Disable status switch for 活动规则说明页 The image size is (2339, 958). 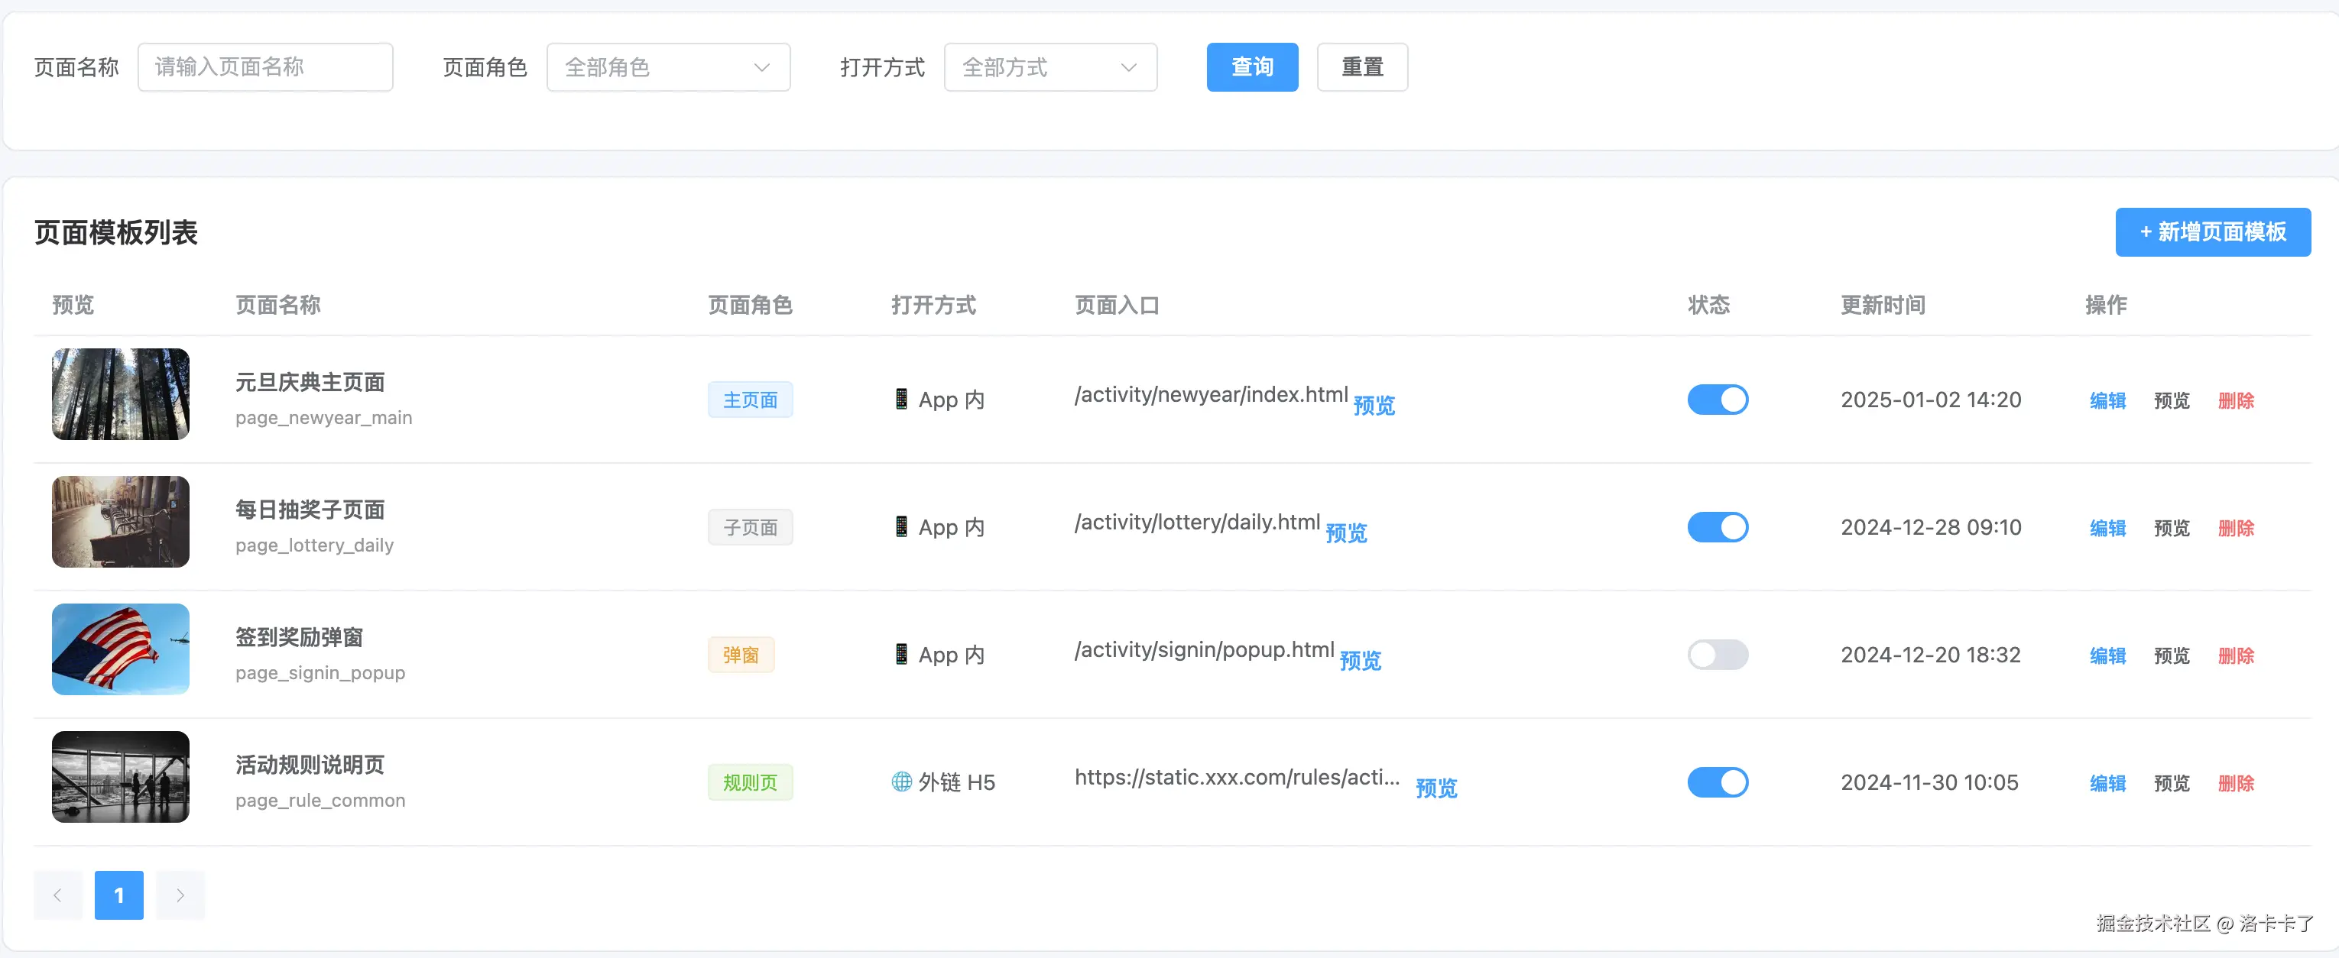pyautogui.click(x=1717, y=782)
